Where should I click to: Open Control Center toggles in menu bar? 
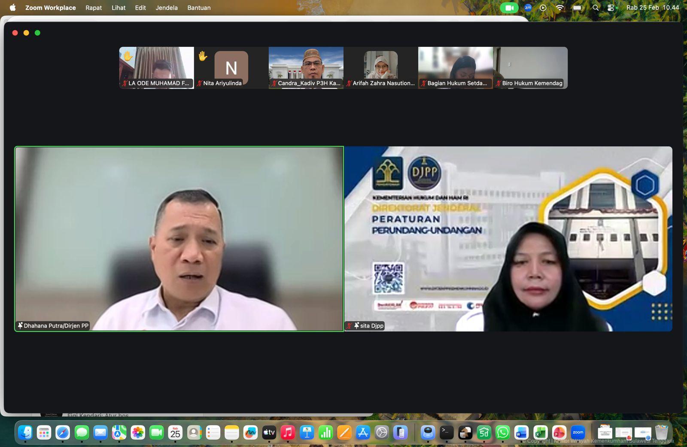coord(611,8)
